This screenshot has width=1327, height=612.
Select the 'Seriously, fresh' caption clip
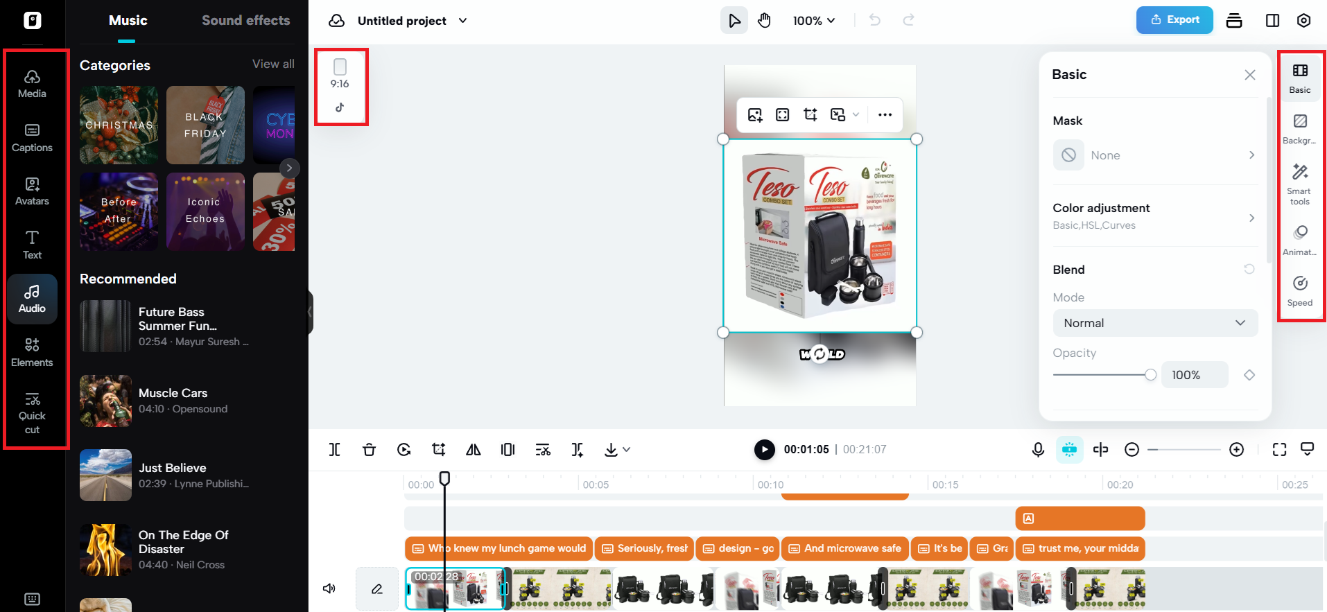[x=644, y=548]
